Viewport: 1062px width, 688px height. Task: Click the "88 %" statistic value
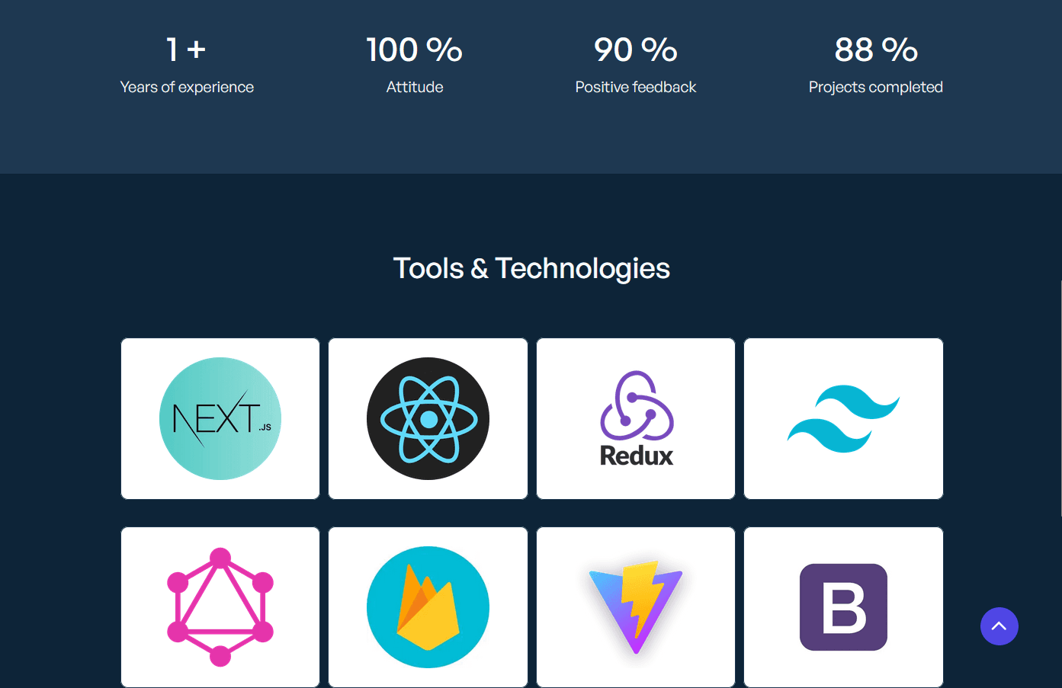876,50
